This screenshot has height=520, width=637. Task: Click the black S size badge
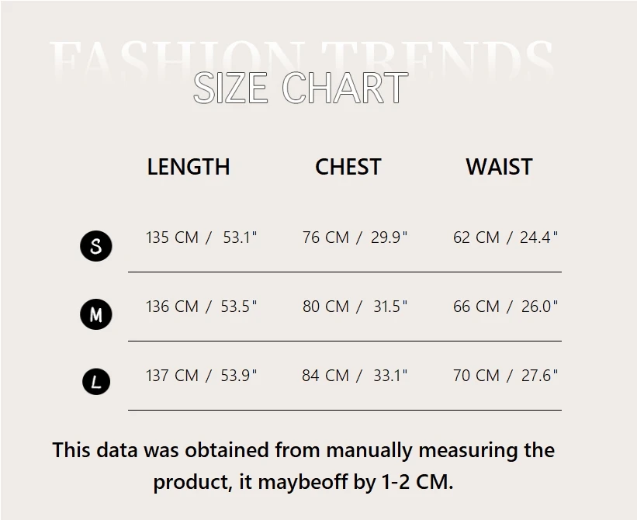coord(96,246)
